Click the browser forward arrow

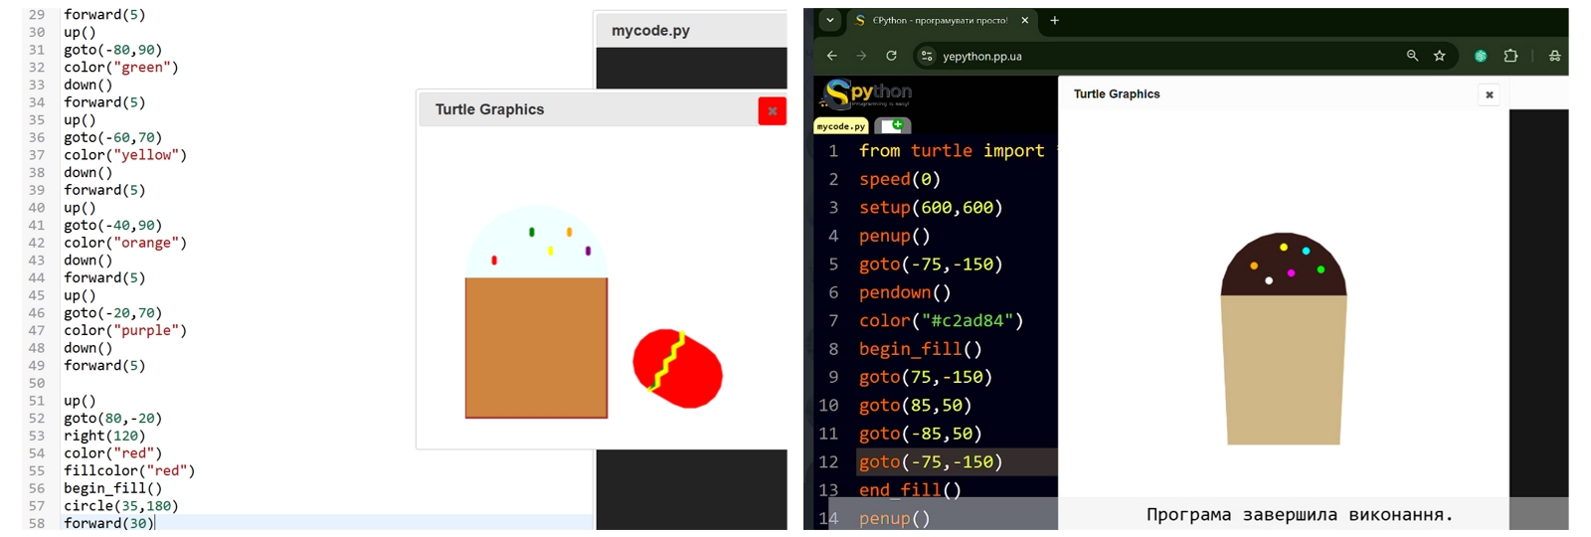(861, 56)
